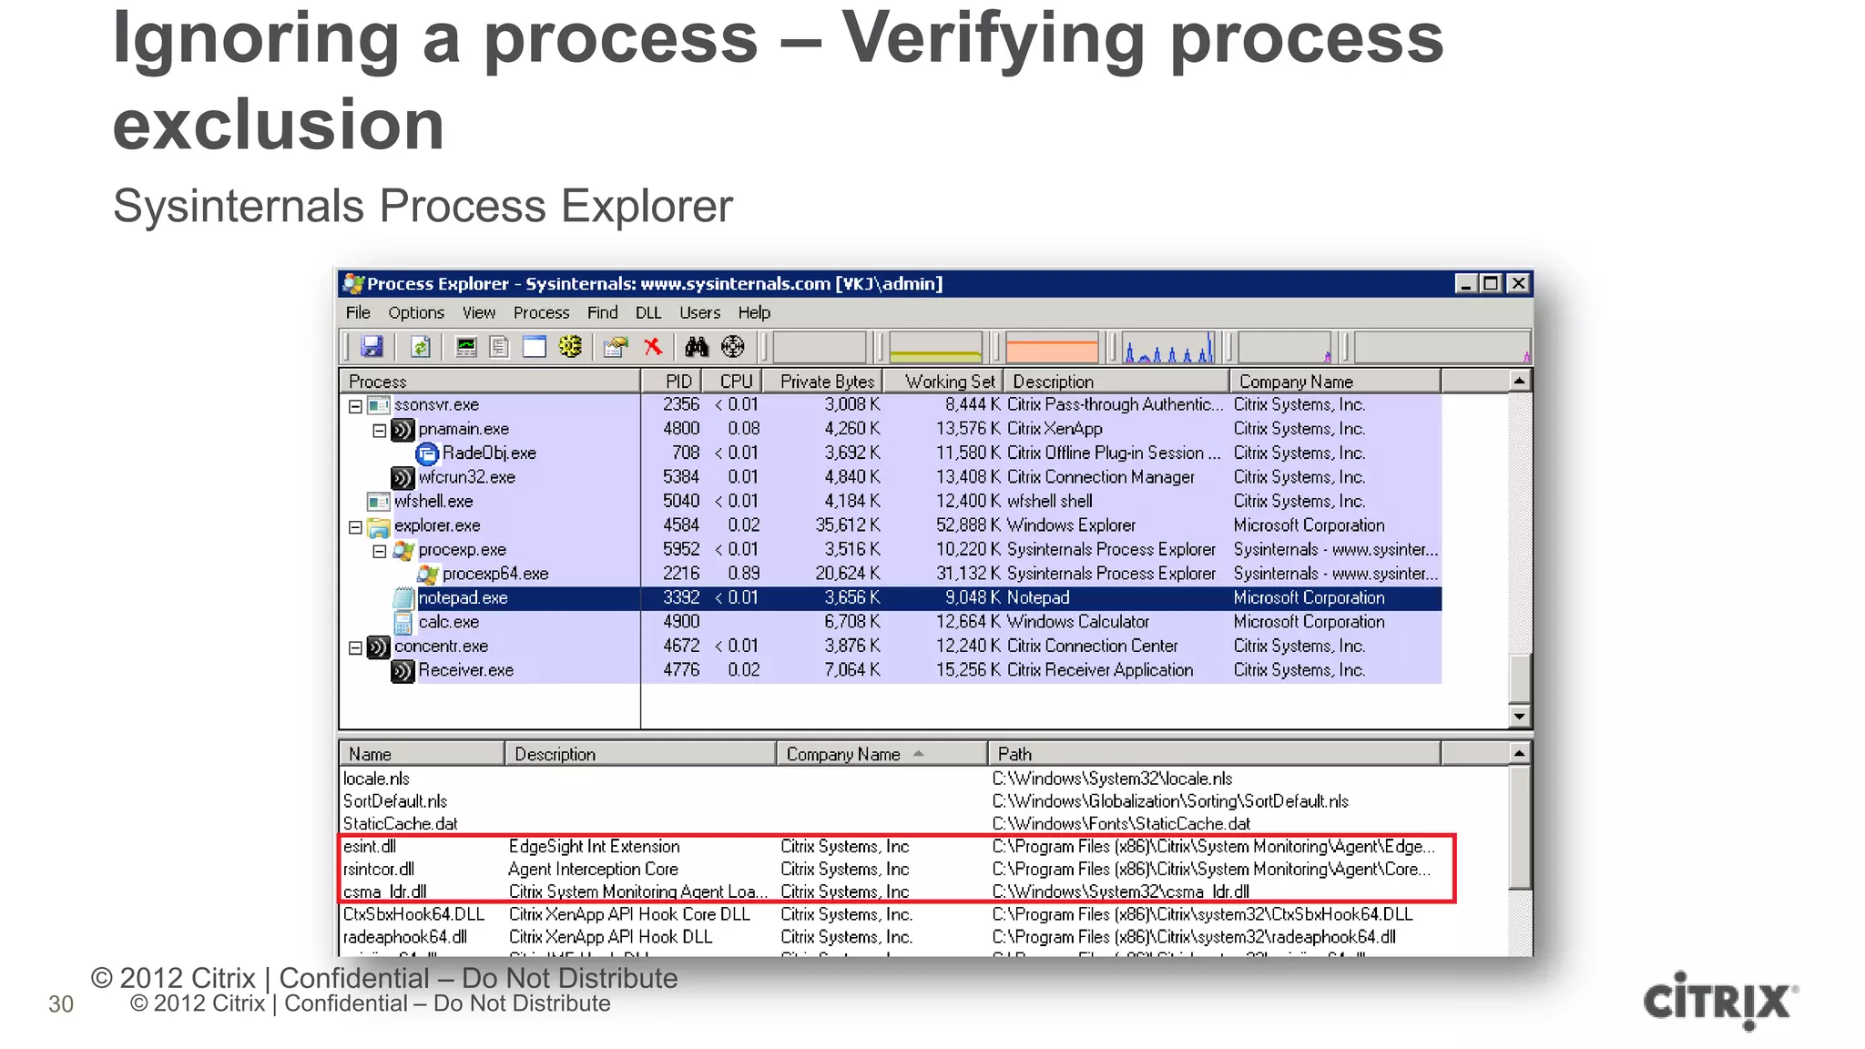Collapse the pnamain.exe tree node
Screen dimensions: 1865x1049
[x=380, y=430]
